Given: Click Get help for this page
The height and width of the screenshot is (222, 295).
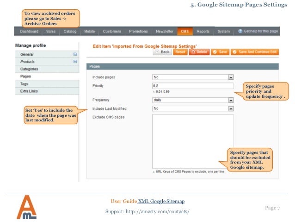Looking at the screenshot, I should [261, 31].
